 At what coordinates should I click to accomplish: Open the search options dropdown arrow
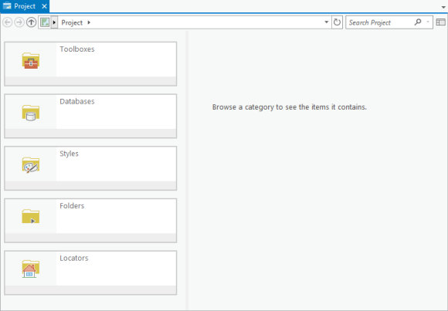pos(428,22)
